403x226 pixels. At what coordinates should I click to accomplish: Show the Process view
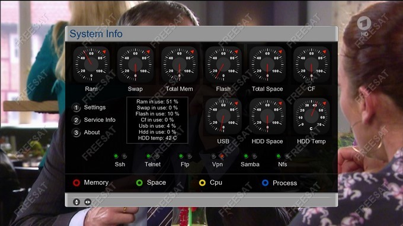pyautogui.click(x=285, y=183)
